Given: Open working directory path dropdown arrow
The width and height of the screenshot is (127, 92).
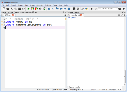Looking at the screenshot, I should click(x=117, y=9).
